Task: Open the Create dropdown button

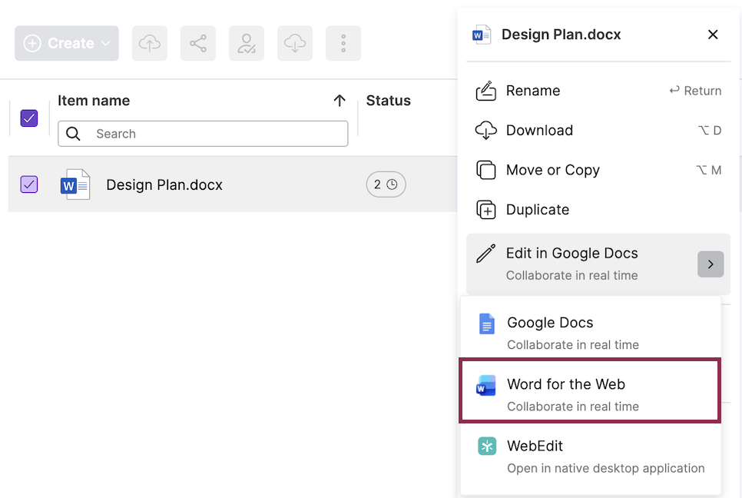Action: coord(67,43)
